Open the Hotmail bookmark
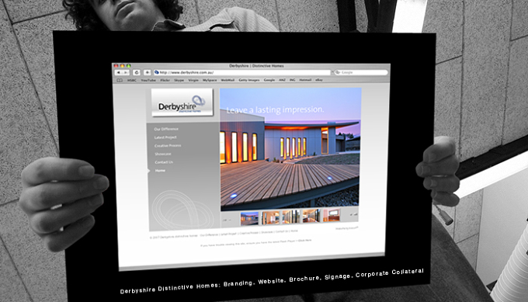Screen dimensions: 528x302 pos(305,80)
